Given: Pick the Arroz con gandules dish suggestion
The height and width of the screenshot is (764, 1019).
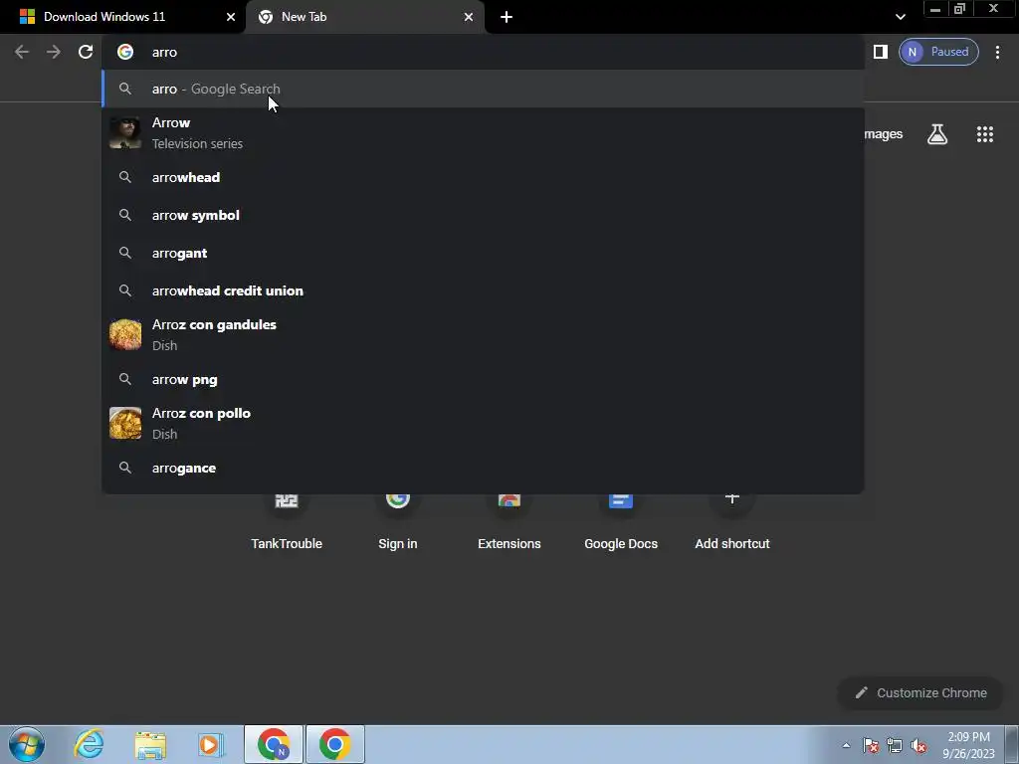Looking at the screenshot, I should (483, 334).
